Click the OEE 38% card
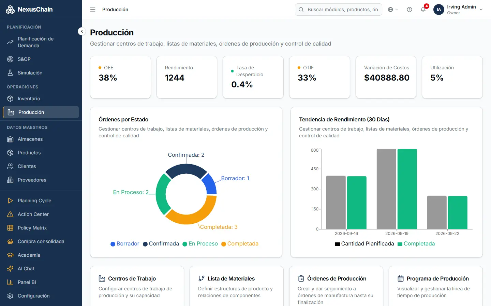 120,77
